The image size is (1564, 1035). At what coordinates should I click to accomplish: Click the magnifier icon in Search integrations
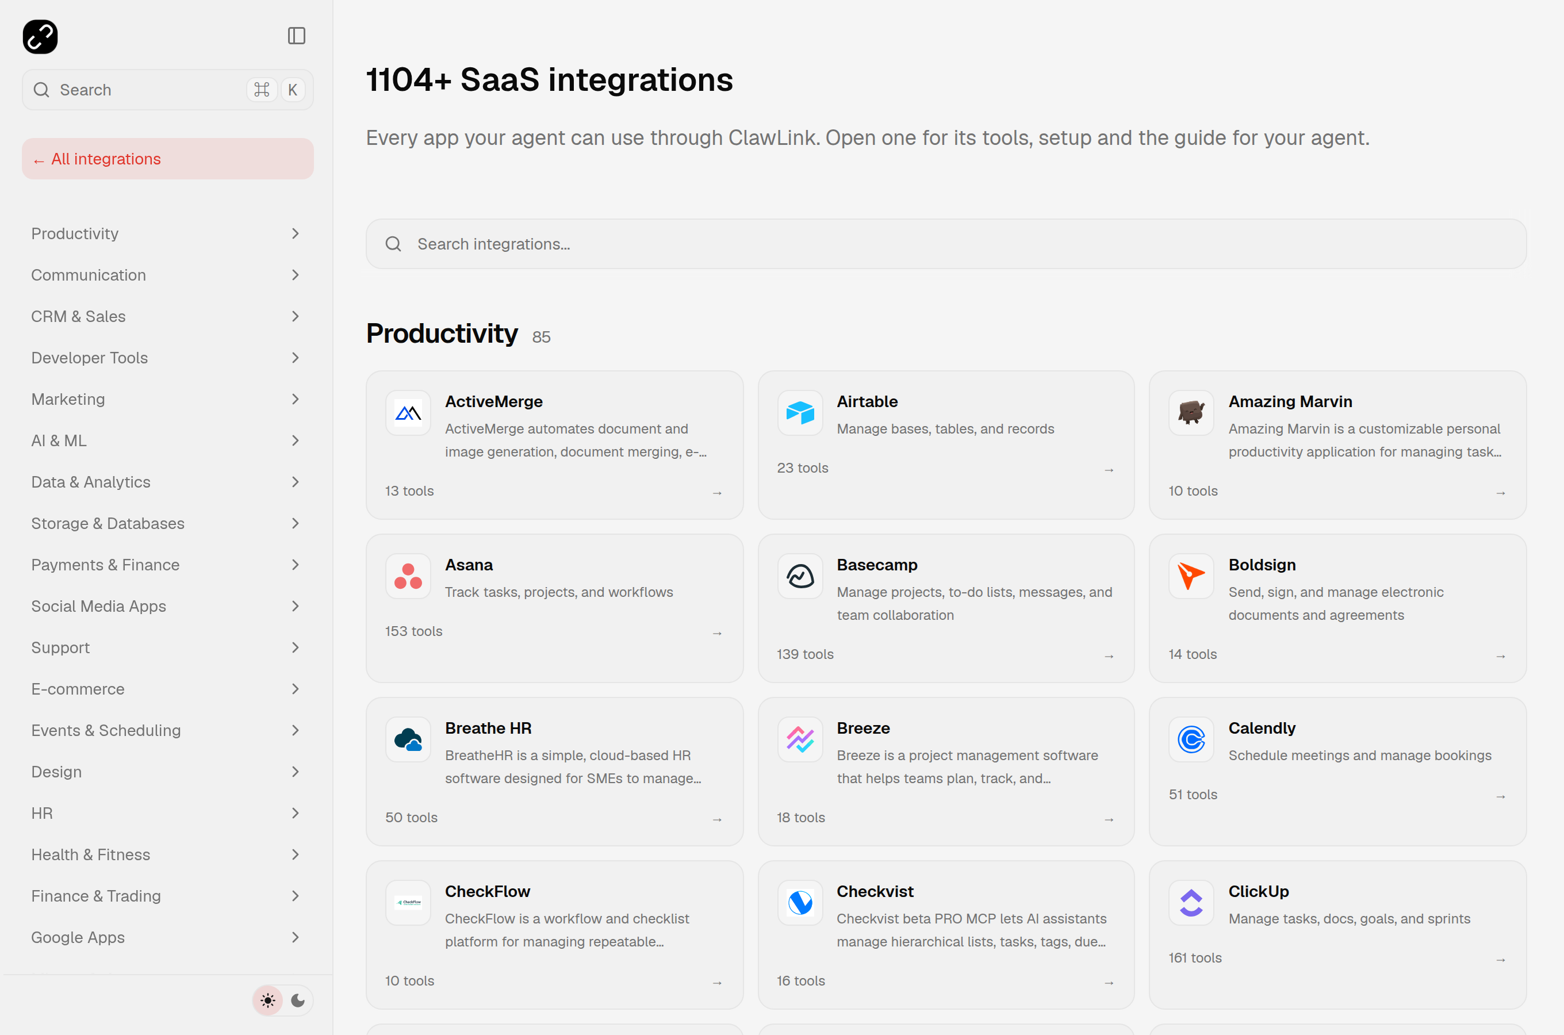click(393, 244)
